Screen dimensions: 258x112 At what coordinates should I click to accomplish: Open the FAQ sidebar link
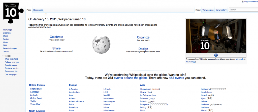[x=5, y=45]
